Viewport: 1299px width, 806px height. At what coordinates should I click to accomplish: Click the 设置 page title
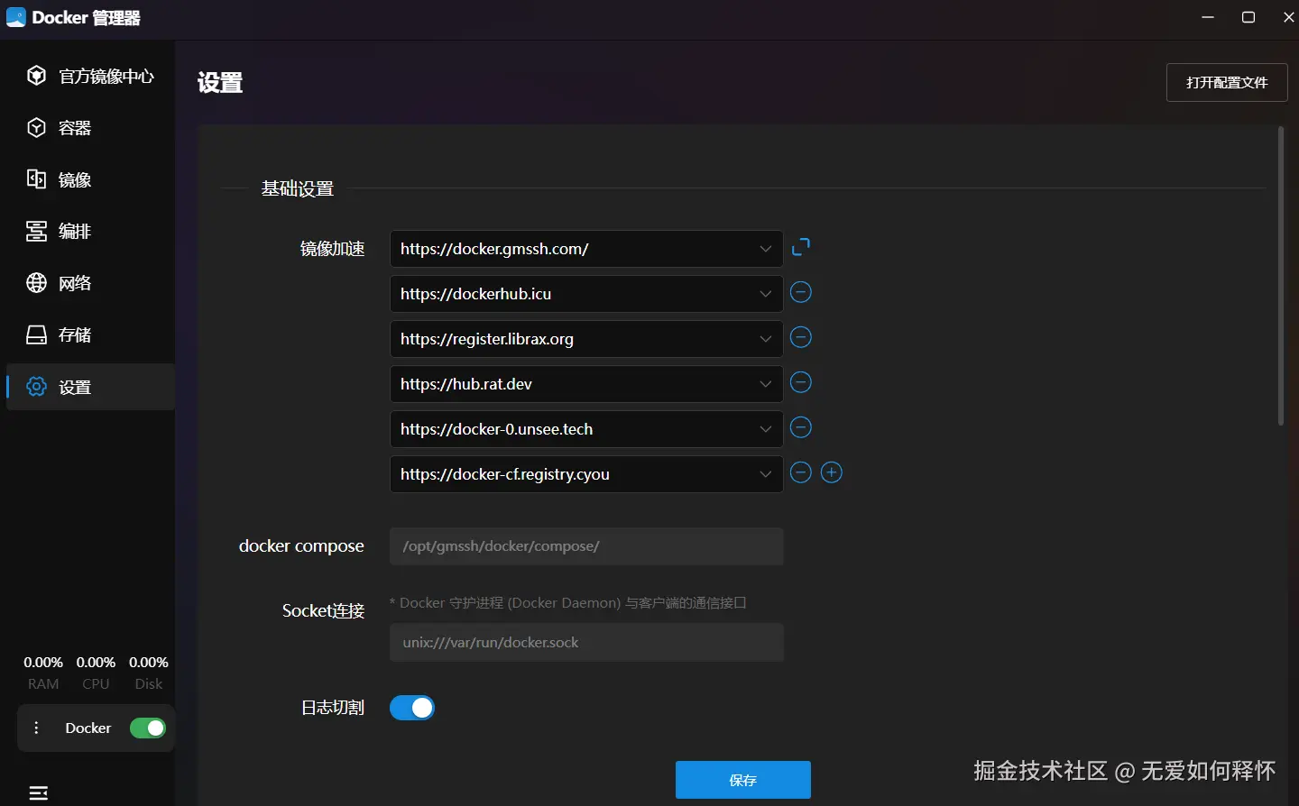pyautogui.click(x=220, y=83)
